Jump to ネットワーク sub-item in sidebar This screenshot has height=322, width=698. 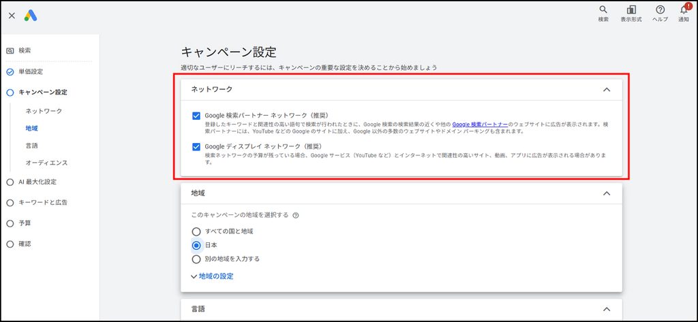point(44,111)
